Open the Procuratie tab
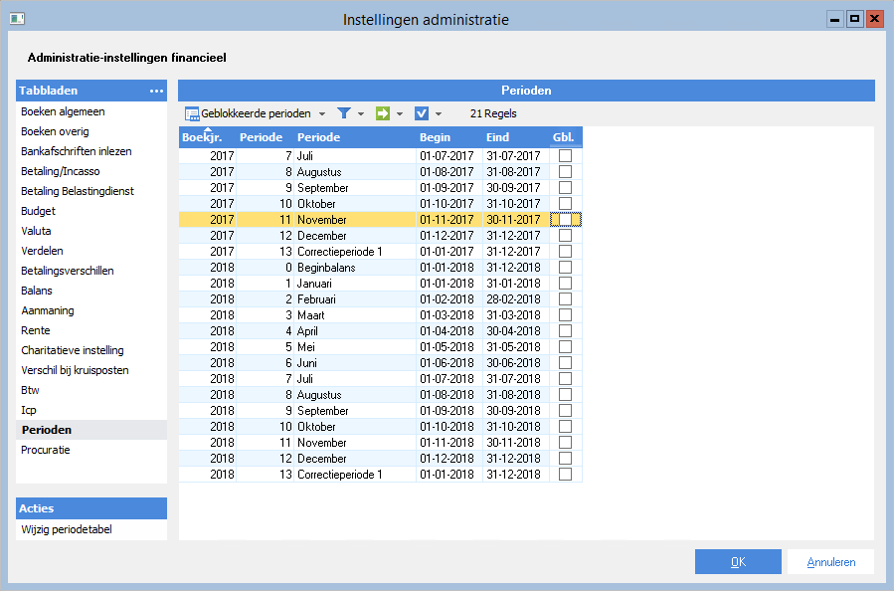 46,450
